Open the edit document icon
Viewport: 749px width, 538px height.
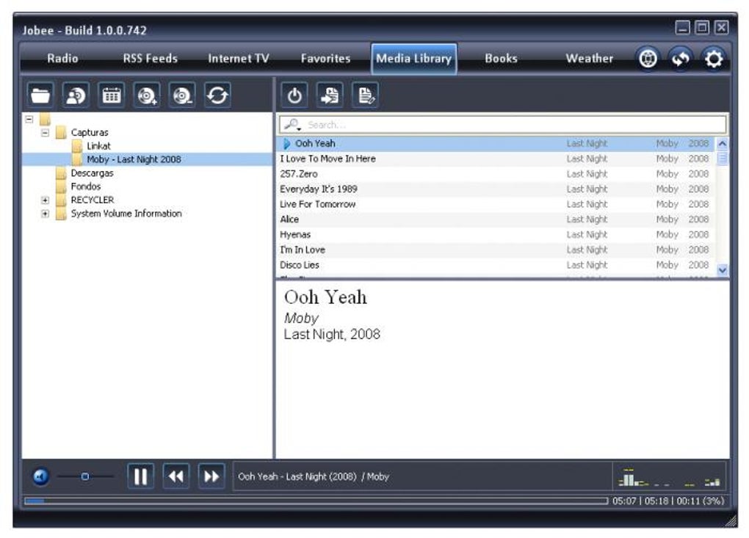[x=365, y=94]
